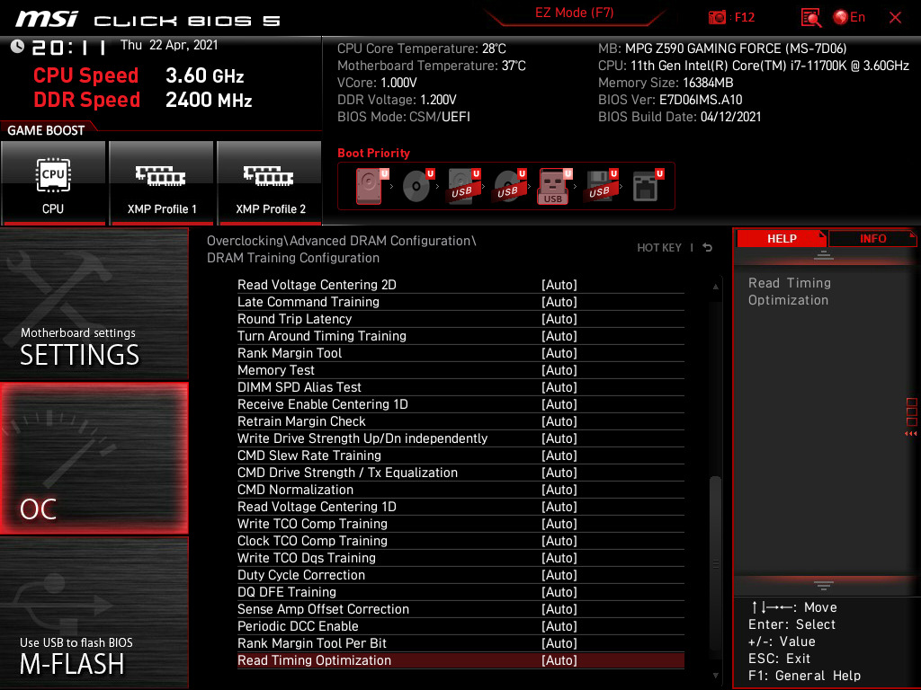Viewport: 921px width, 690px height.
Task: Click the help panel top grip handle
Action: click(824, 254)
